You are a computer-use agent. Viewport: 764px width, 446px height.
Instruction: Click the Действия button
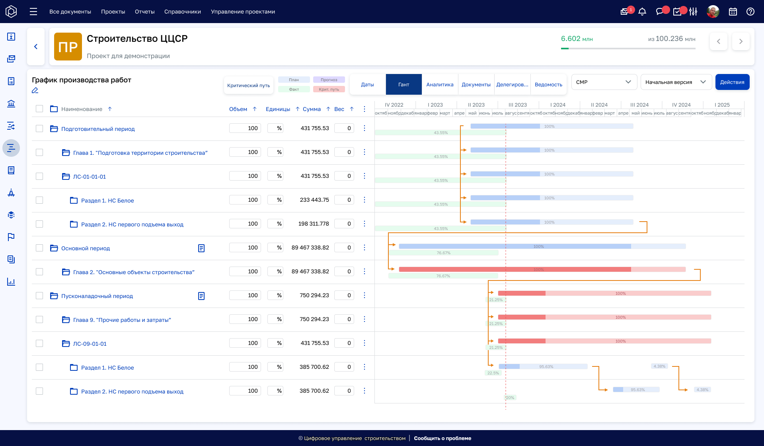pos(732,82)
